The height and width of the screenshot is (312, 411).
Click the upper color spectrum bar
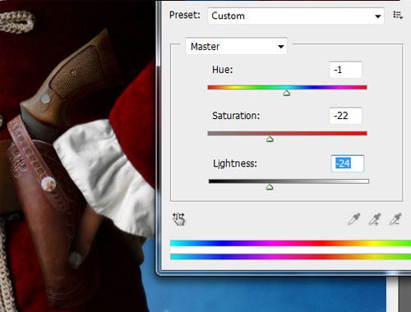pyautogui.click(x=291, y=243)
